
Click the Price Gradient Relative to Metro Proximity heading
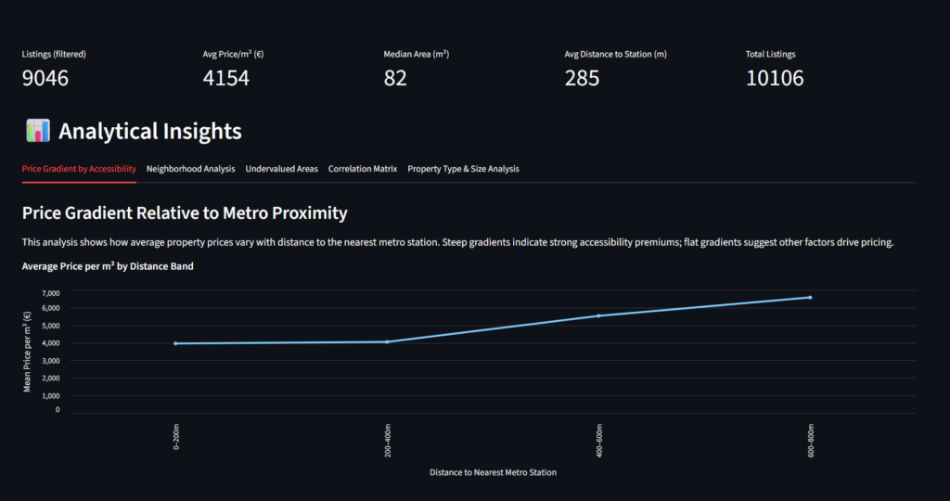point(185,213)
